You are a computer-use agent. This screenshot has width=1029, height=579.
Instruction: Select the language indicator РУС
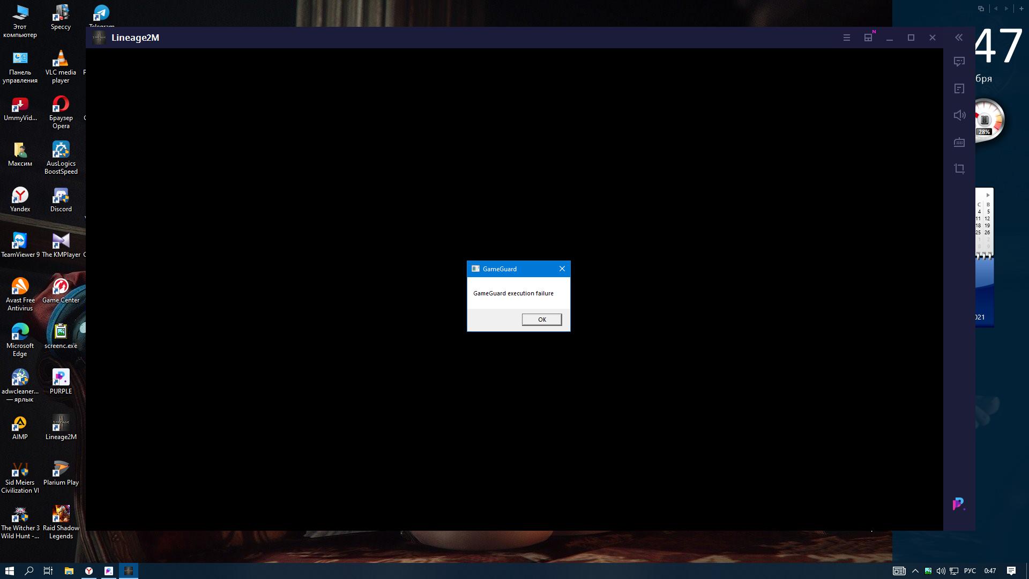click(971, 570)
